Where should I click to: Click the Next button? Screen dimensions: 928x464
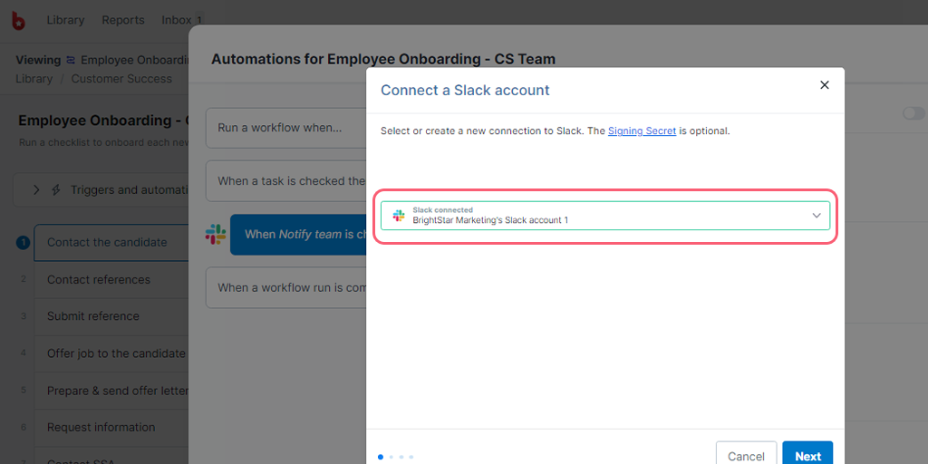click(x=807, y=455)
